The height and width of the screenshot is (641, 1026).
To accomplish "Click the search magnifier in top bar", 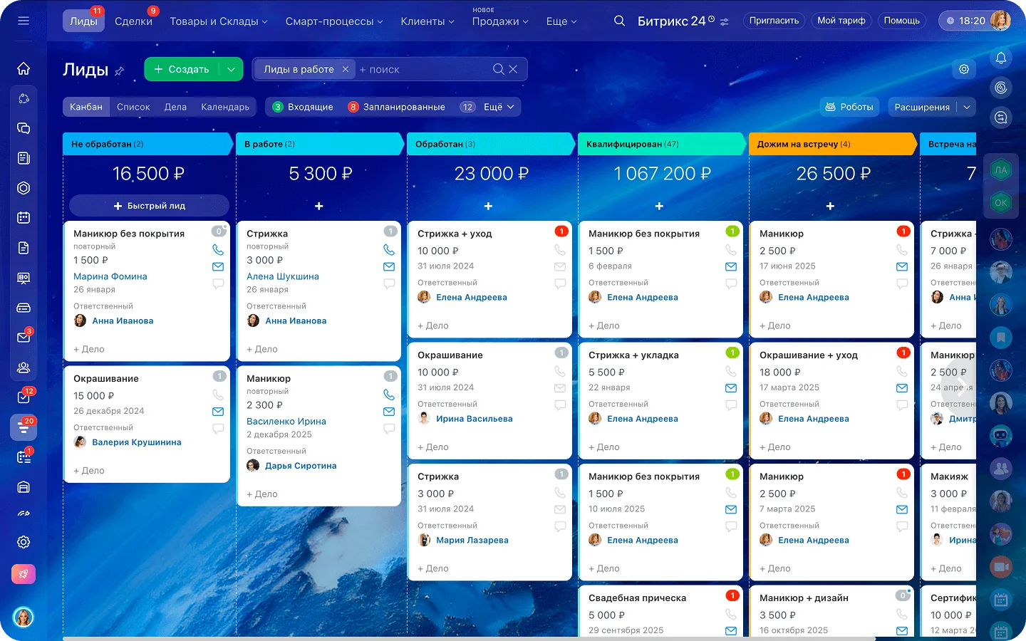I will click(619, 21).
